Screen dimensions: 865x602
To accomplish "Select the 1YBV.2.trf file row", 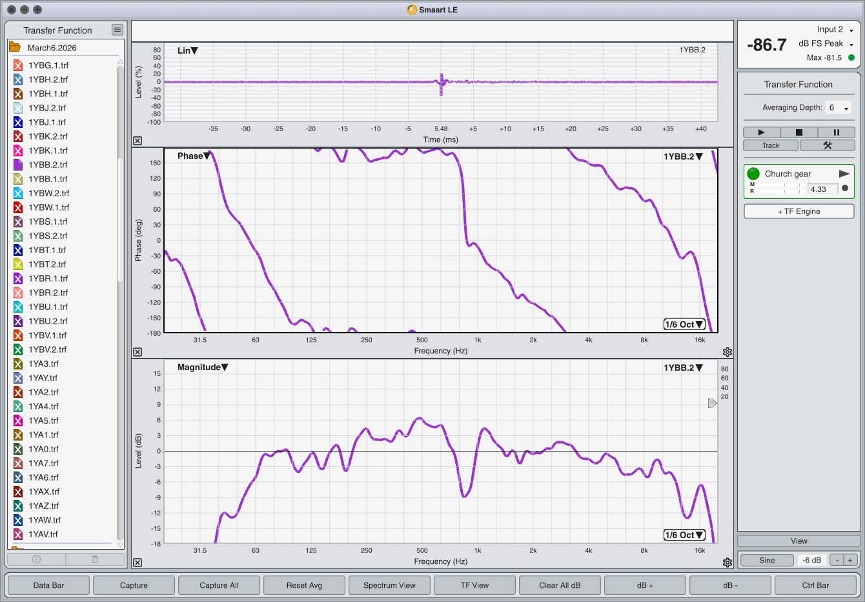I will click(64, 349).
